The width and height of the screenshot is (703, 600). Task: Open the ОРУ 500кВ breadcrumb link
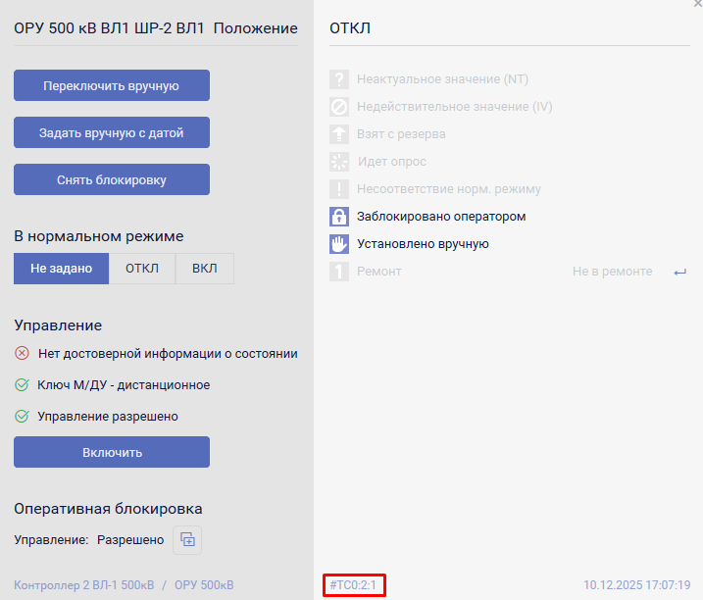pos(204,585)
